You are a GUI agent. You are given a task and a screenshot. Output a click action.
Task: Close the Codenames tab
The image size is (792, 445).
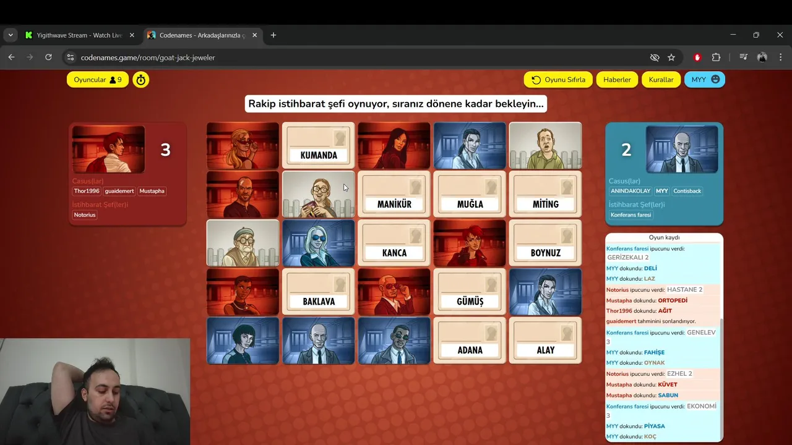(x=254, y=35)
